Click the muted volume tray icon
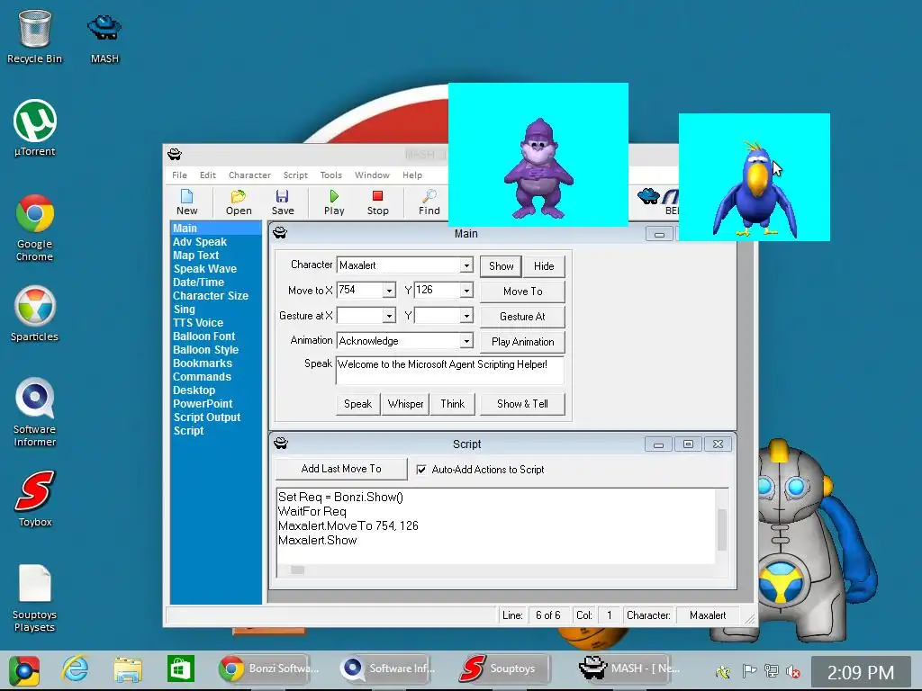The image size is (922, 691). click(792, 671)
